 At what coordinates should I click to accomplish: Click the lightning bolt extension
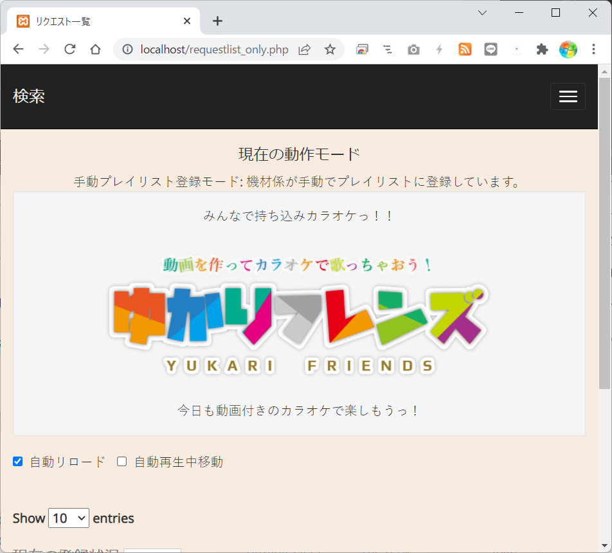(x=439, y=50)
